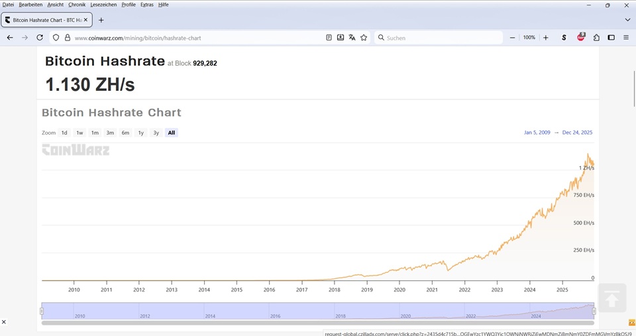Open a new tab with the plus button

(x=101, y=20)
